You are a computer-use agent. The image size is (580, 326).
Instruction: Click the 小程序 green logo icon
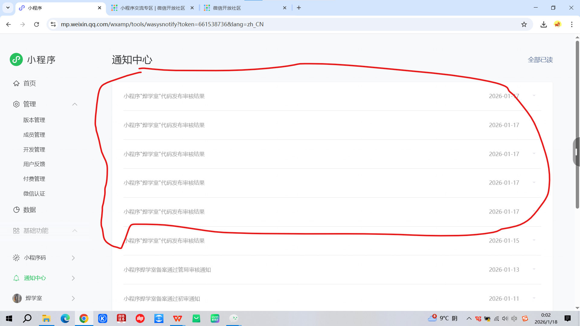click(x=16, y=59)
